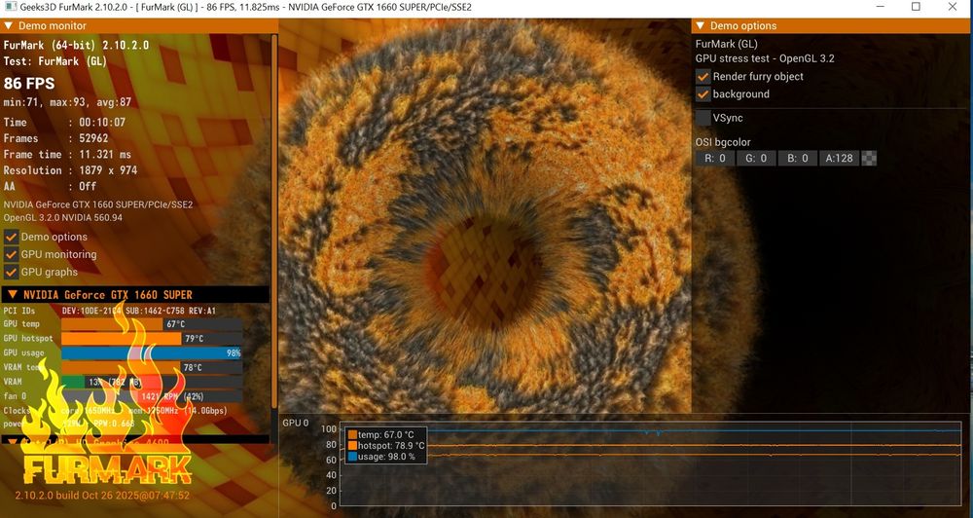Open the OSI bgcolor checkered color swatch
973x518 pixels.
[869, 159]
